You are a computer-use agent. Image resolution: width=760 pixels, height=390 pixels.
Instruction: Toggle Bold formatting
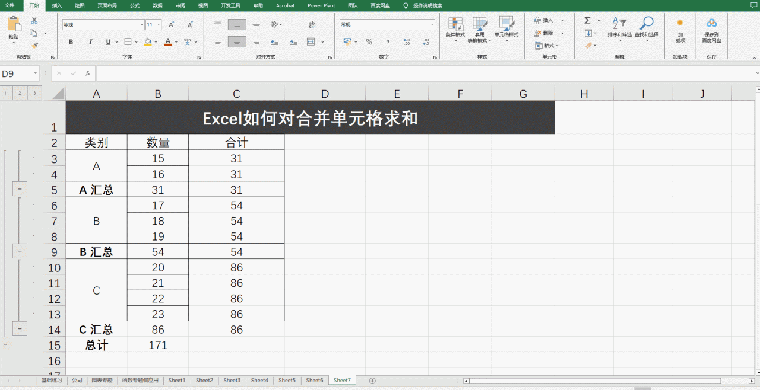71,42
